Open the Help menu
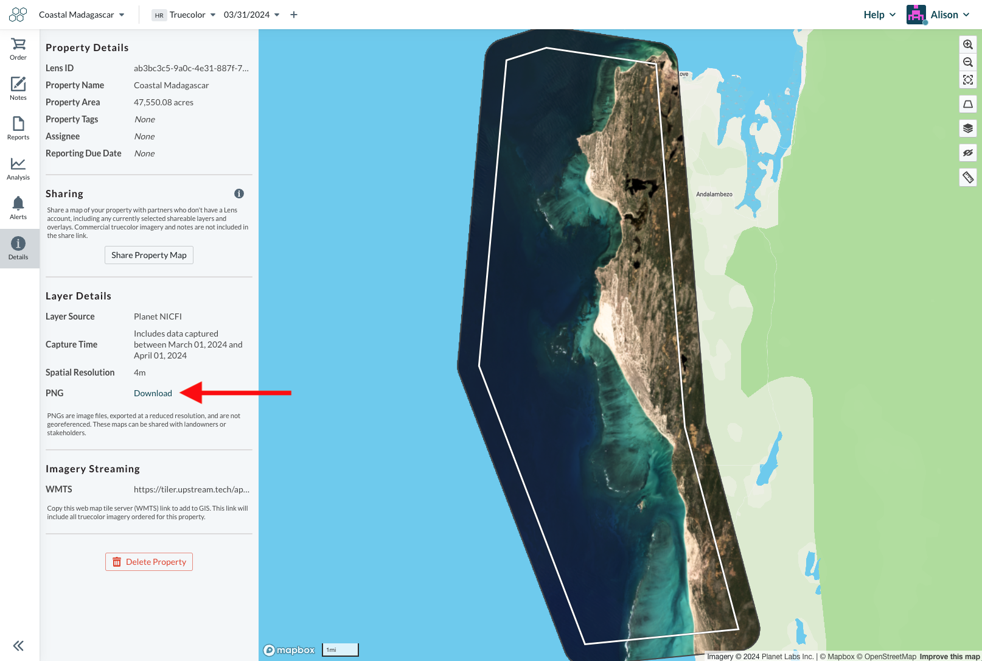This screenshot has width=982, height=661. click(879, 14)
